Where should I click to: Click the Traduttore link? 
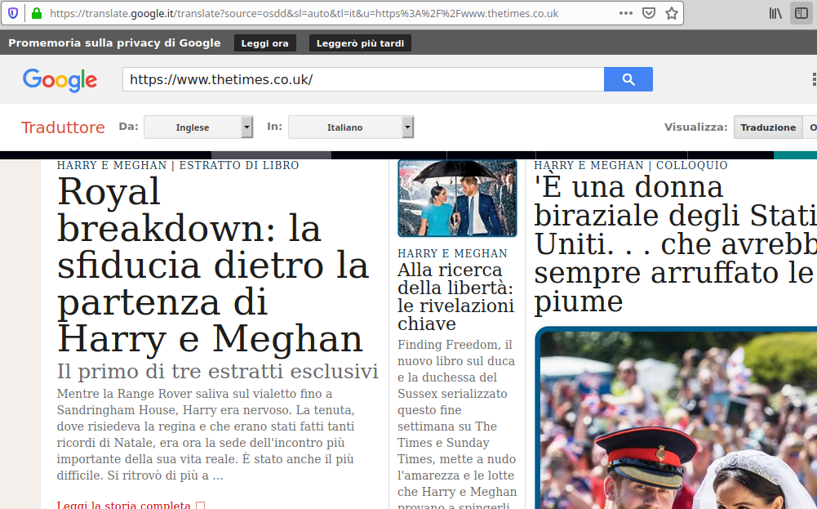coord(63,127)
